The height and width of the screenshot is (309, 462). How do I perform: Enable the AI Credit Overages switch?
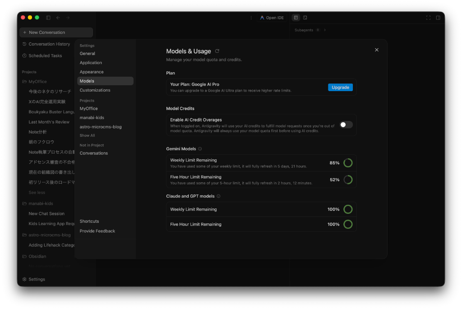(346, 125)
